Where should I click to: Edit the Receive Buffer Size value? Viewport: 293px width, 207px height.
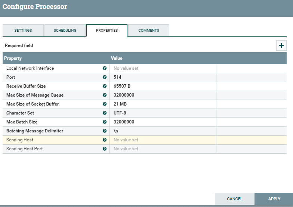(x=163, y=86)
